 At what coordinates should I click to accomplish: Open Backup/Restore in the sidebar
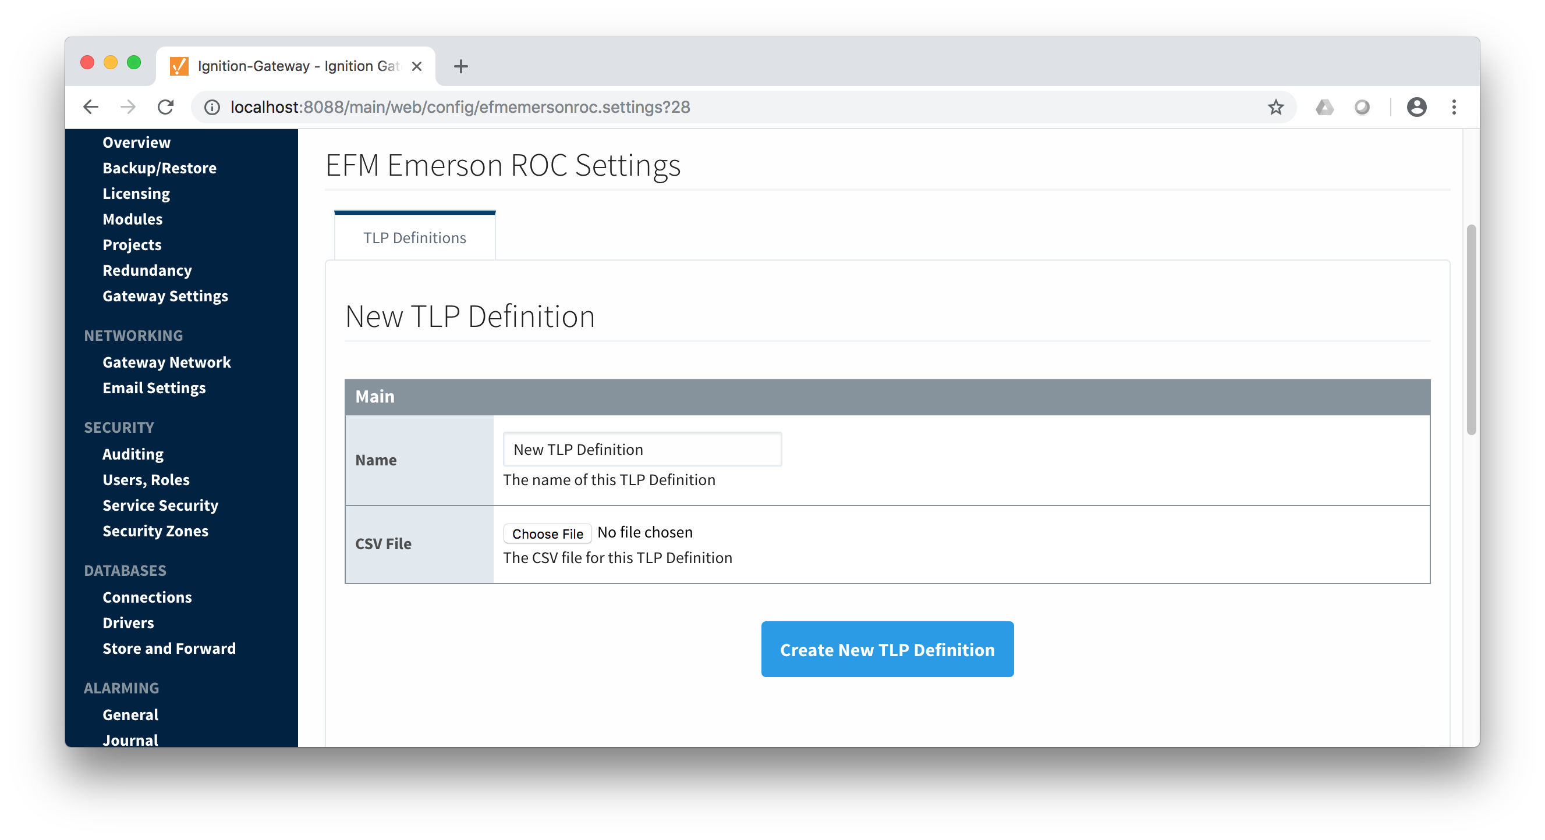(x=159, y=168)
